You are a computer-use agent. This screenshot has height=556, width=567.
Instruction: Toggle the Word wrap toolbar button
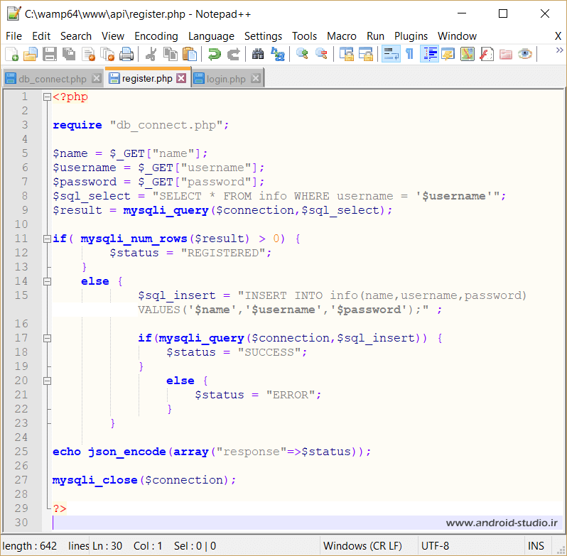(x=391, y=54)
